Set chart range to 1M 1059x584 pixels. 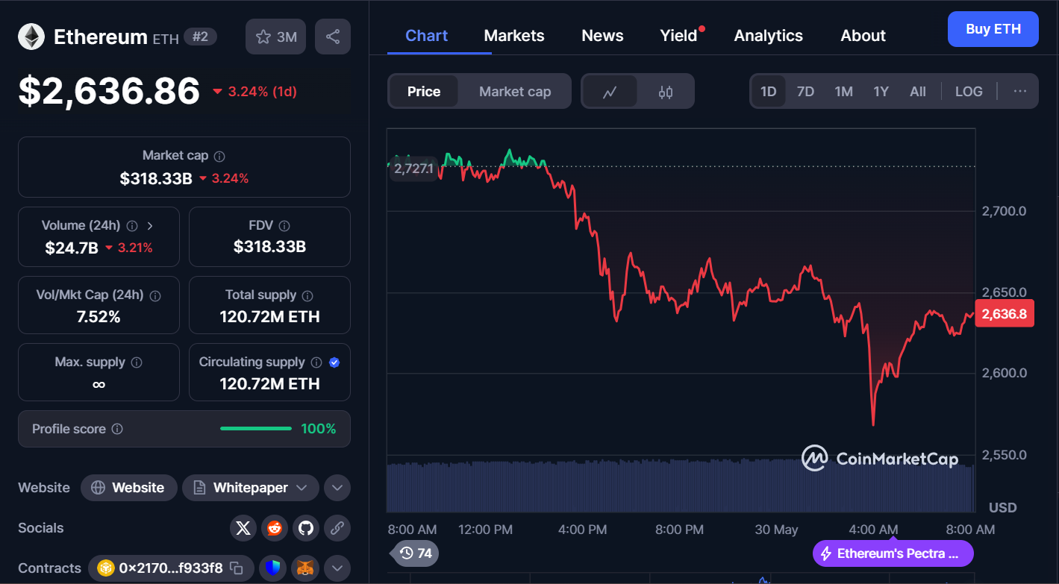click(843, 92)
